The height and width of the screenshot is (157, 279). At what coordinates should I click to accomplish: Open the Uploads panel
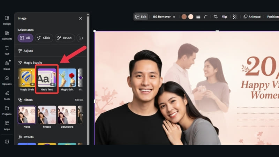[7, 80]
